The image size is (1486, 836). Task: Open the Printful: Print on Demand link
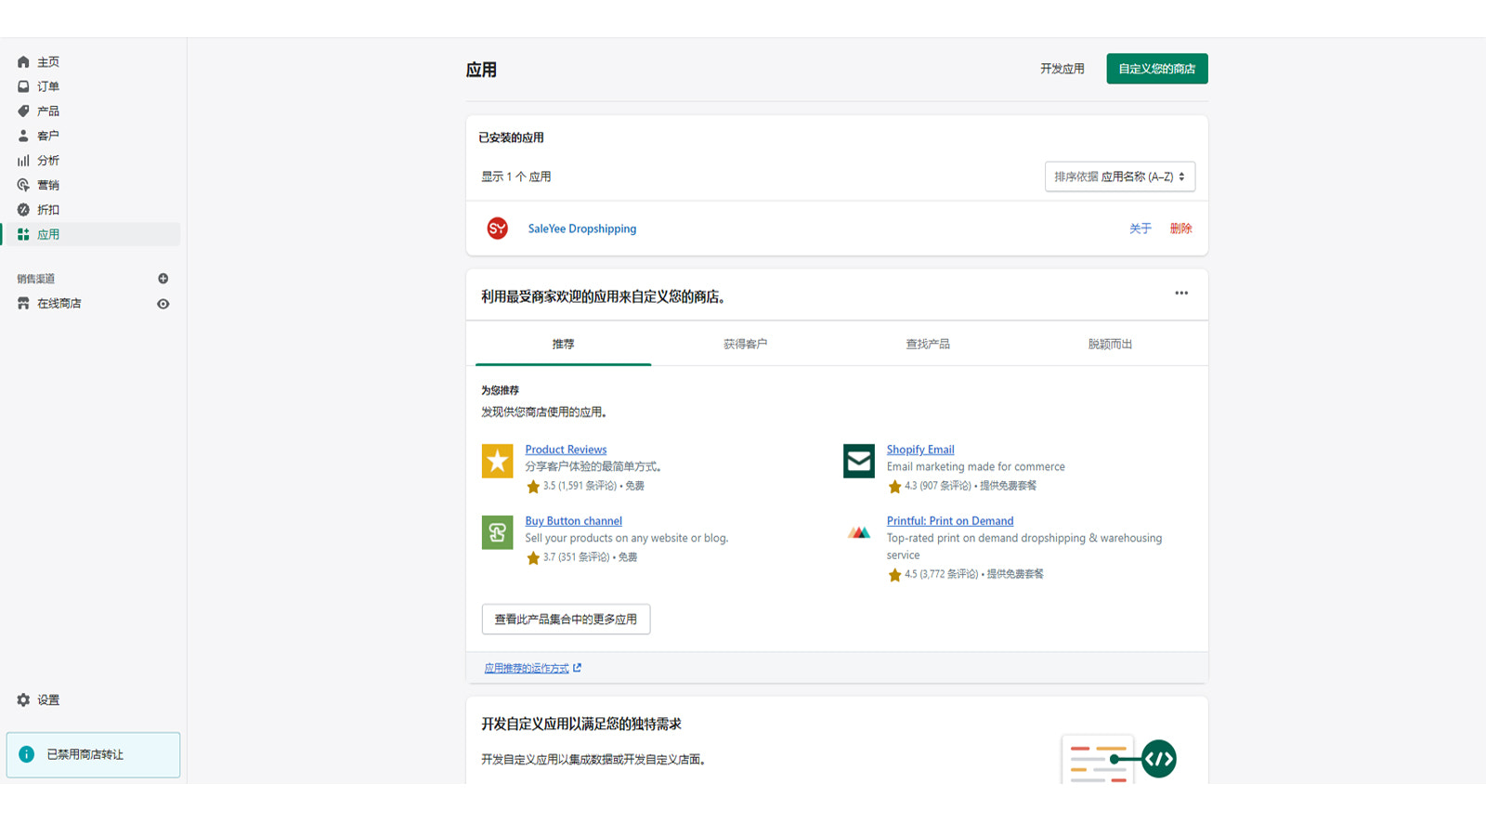pyautogui.click(x=950, y=521)
